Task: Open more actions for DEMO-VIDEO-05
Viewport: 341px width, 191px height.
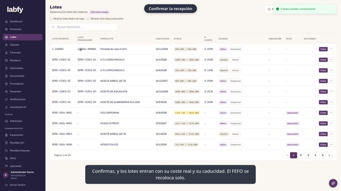Action: pos(331,71)
